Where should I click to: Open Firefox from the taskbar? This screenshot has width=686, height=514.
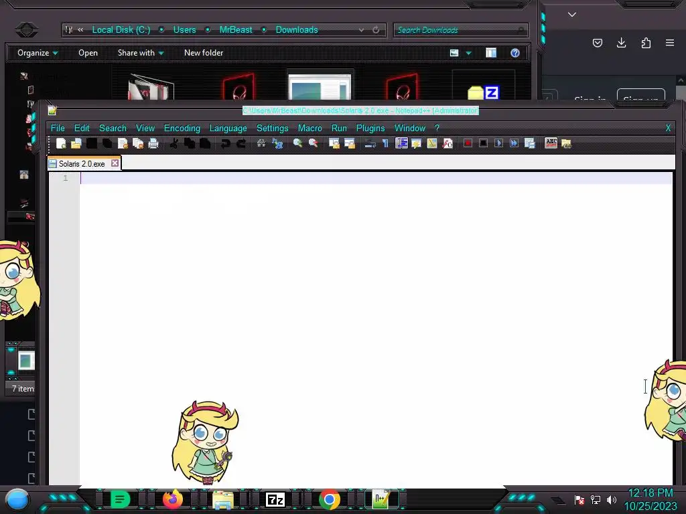click(172, 499)
